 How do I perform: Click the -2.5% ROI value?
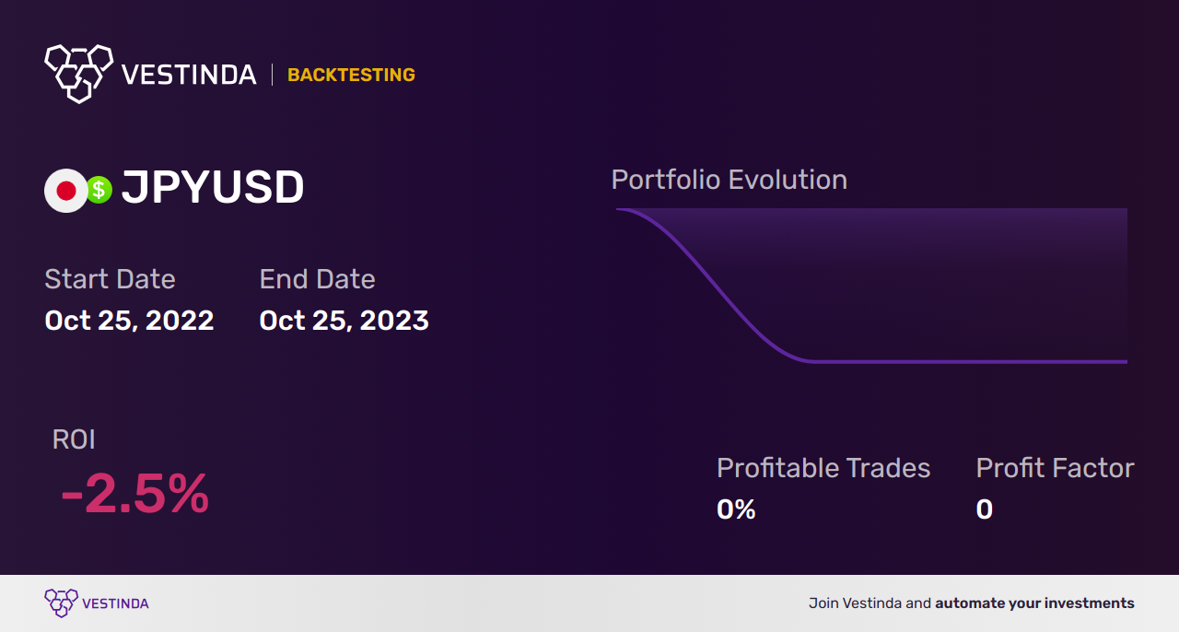[134, 494]
